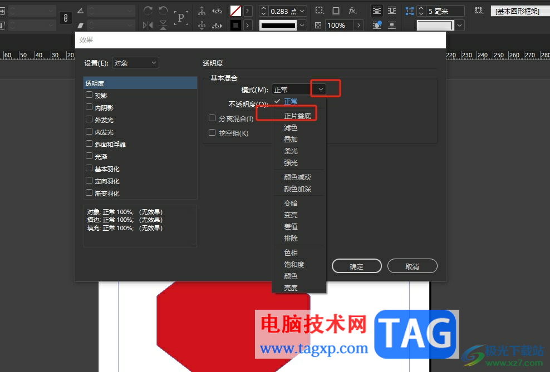Click the frame fitting icon left of 基本图形框架
Screen dimensions: 550x372
tap(479, 11)
